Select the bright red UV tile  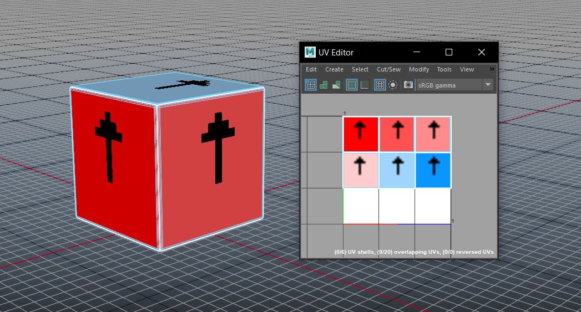coord(361,134)
